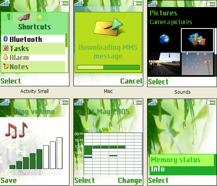
Task: Click battery icon on Memory status screen
Action: click(x=211, y=102)
